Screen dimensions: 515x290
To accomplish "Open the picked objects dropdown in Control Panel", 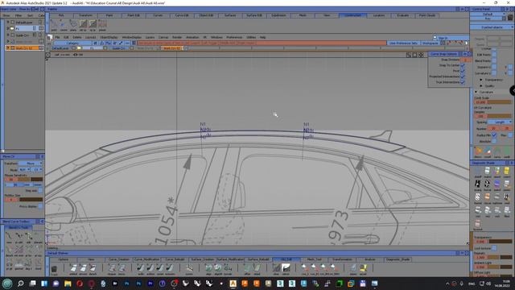I will point(492,27).
